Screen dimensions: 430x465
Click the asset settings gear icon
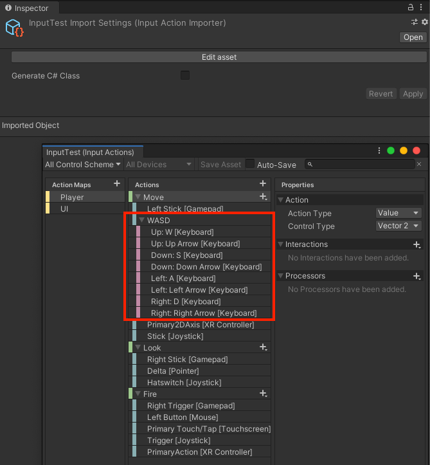[425, 22]
